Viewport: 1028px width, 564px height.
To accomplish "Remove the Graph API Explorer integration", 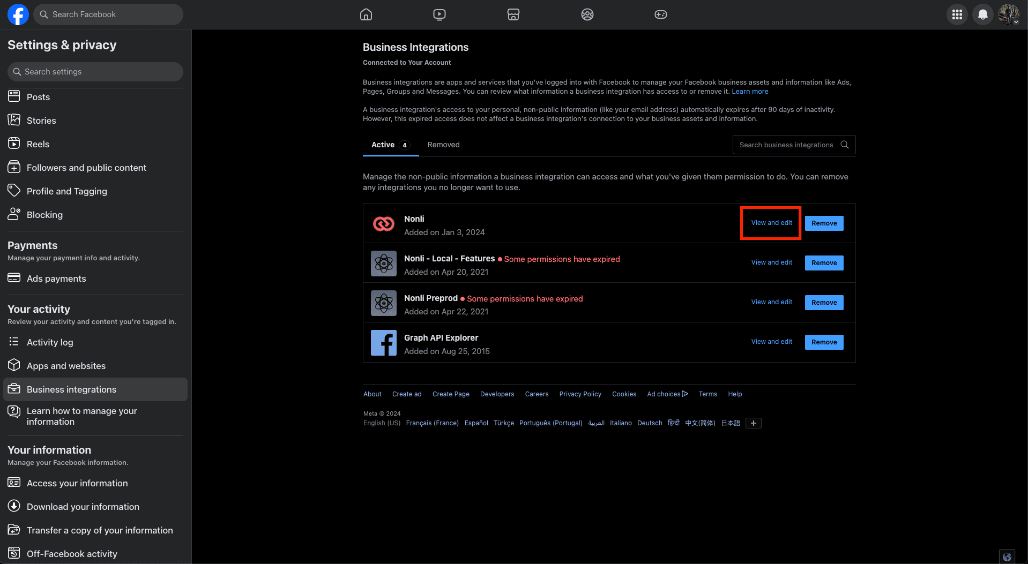I will click(824, 342).
